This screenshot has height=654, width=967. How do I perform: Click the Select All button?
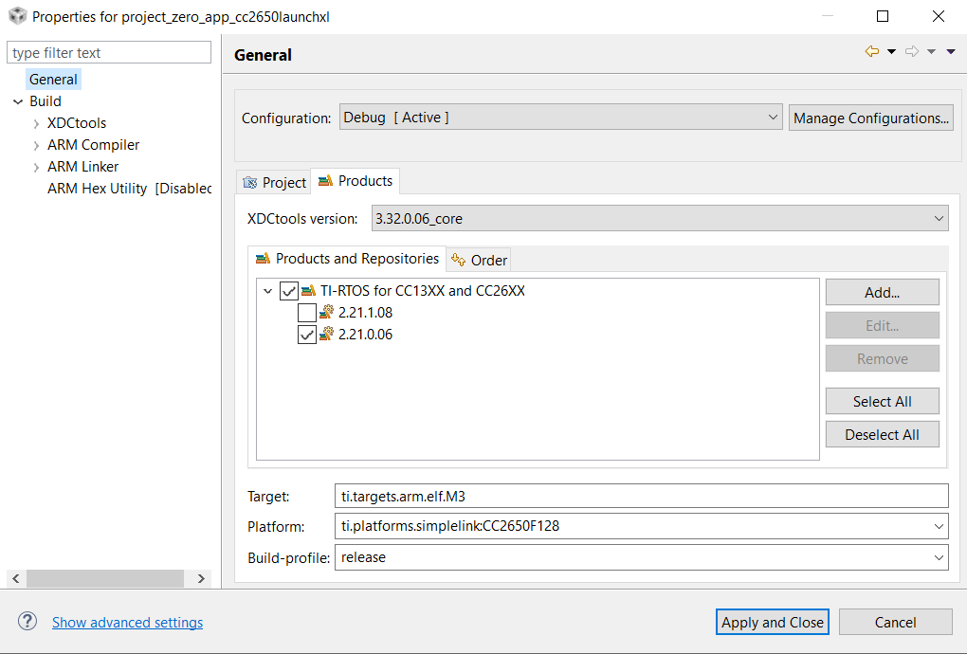tap(882, 401)
